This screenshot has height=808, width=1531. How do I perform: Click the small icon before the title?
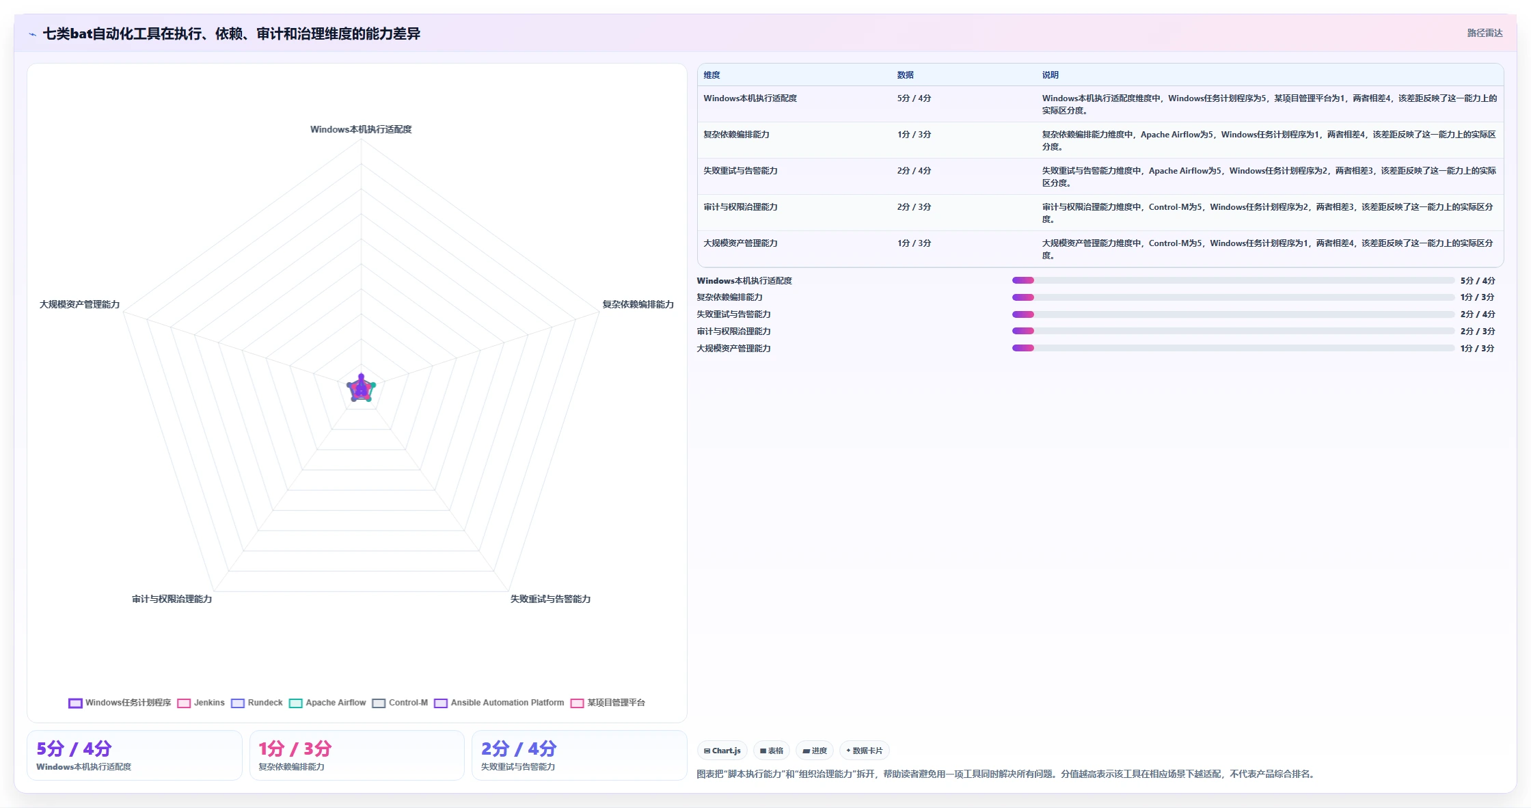coord(32,34)
